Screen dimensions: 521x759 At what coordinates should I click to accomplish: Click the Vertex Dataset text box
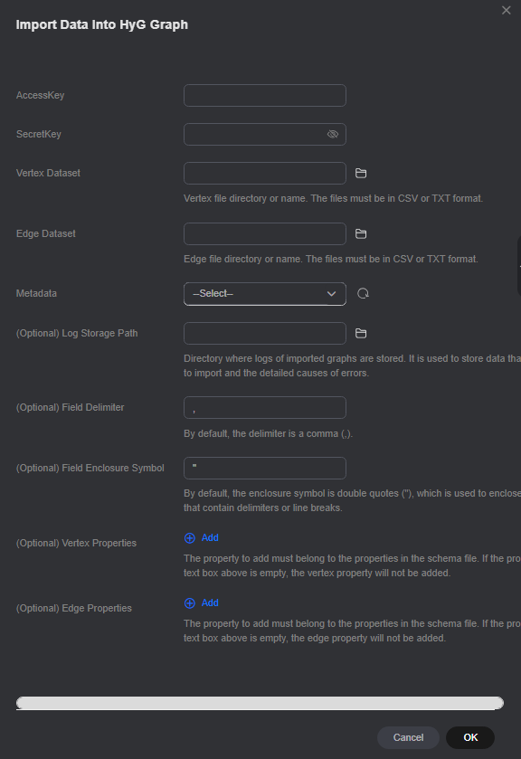[265, 174]
